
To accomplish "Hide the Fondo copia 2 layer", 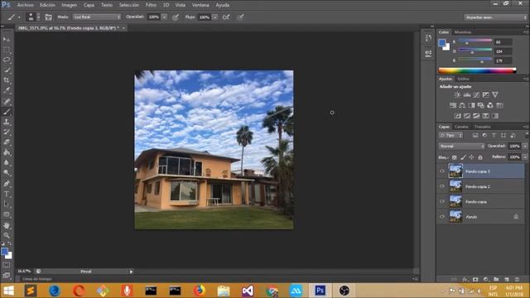I will 441,186.
